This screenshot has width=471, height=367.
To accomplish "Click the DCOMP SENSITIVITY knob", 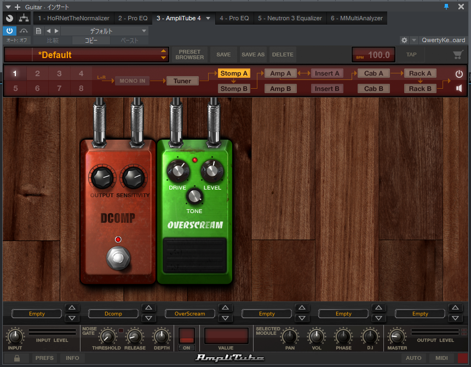I will tap(134, 177).
